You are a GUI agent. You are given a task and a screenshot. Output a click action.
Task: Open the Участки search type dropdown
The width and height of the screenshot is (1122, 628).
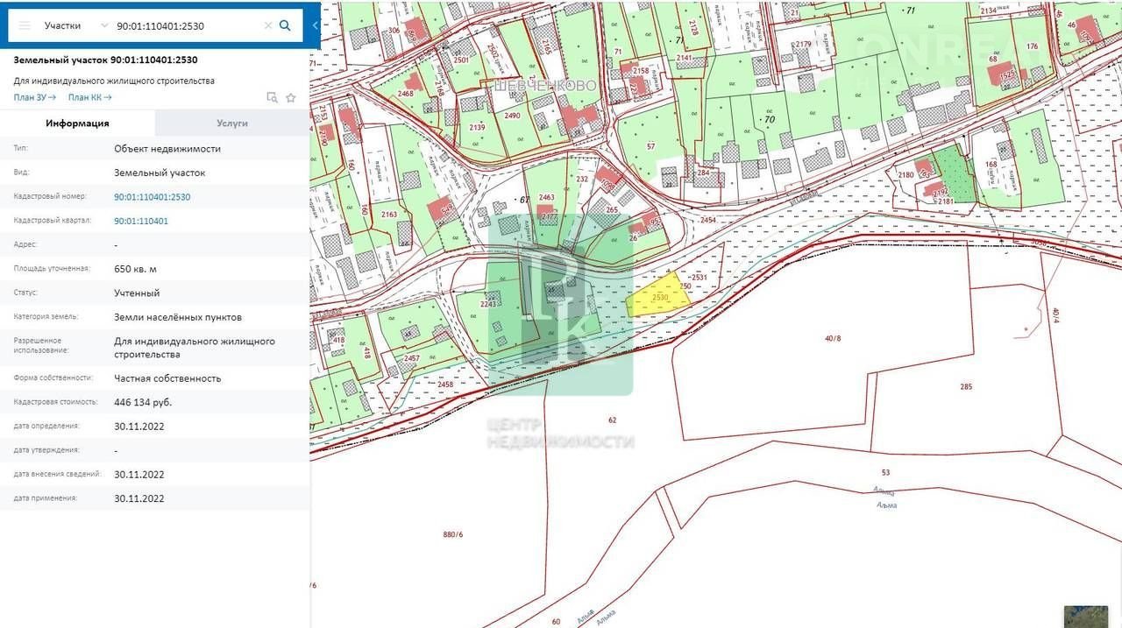click(76, 25)
